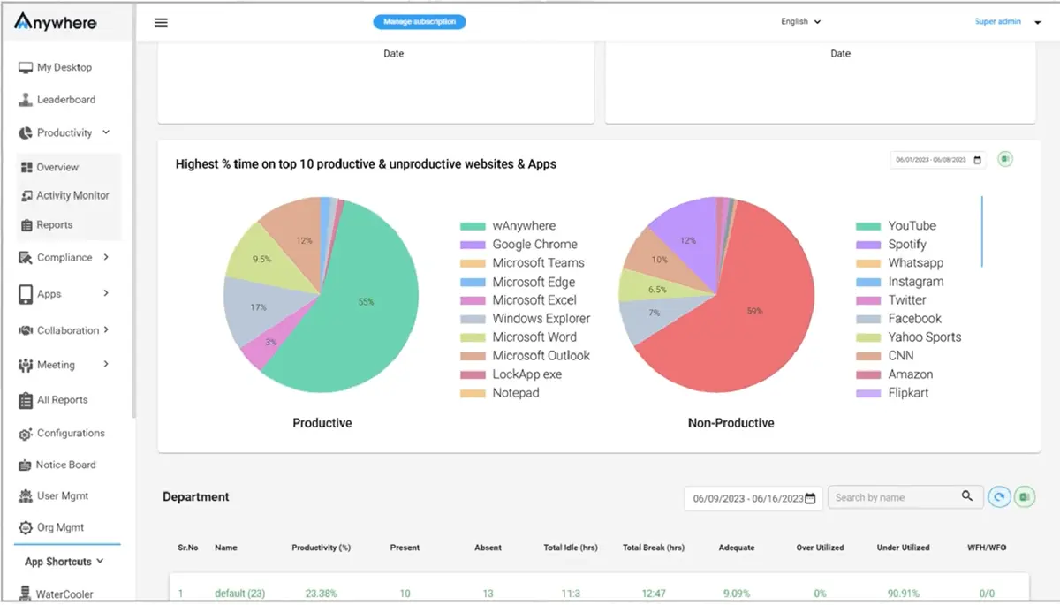1060x605 pixels.
Task: Click the 23.38% productivity value
Action: click(x=321, y=594)
